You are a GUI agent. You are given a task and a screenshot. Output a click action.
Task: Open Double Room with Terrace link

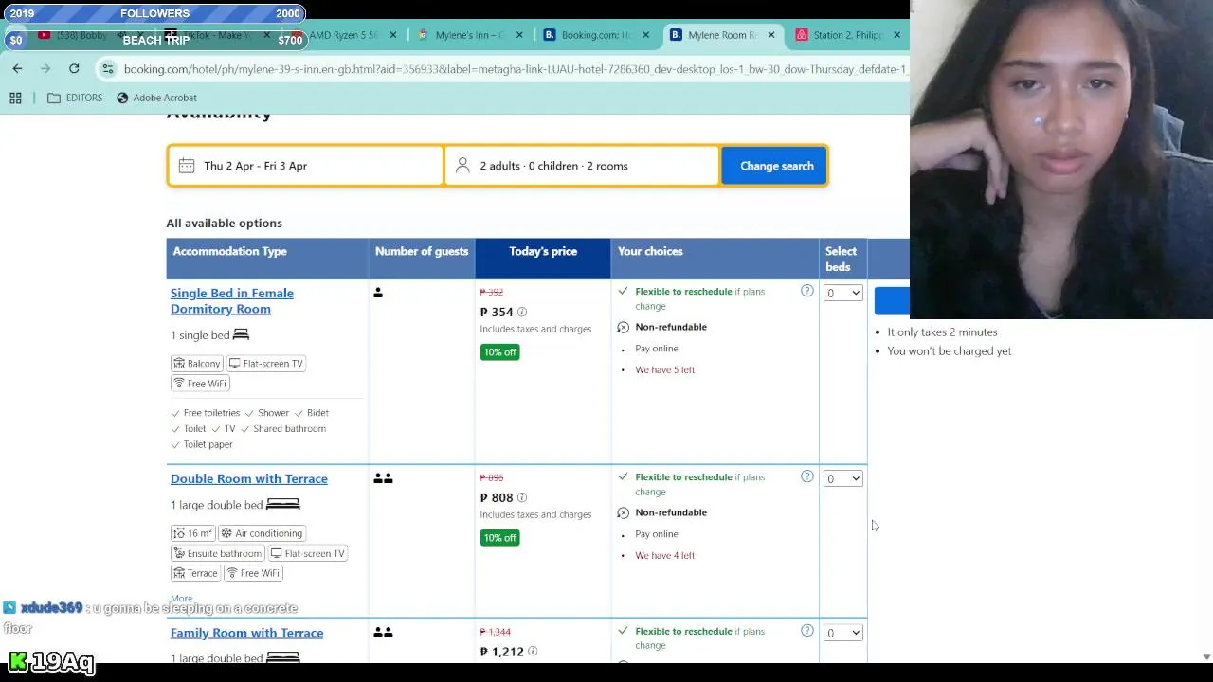coord(249,478)
